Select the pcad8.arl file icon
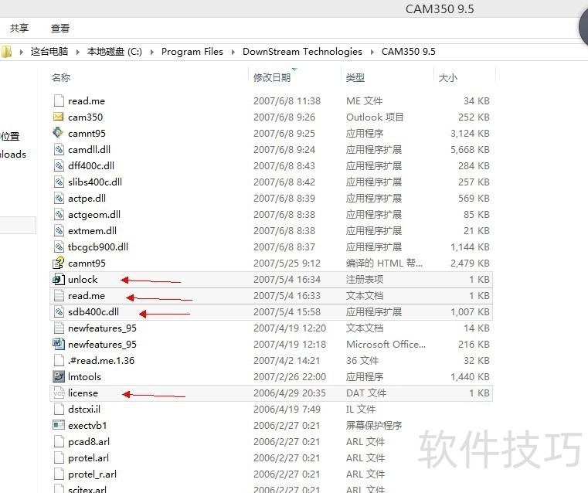 [x=59, y=441]
